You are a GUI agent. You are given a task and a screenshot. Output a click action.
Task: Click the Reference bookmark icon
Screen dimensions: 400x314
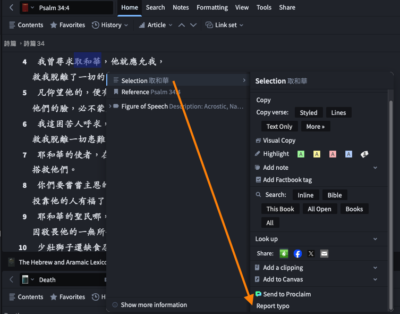[116, 92]
